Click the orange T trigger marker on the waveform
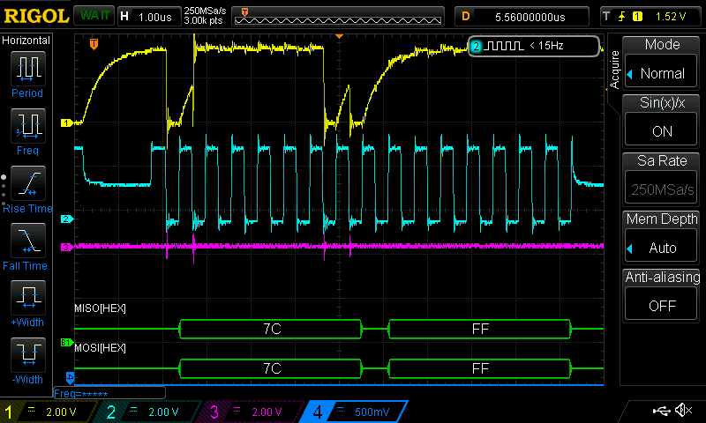This screenshot has height=423, width=706. pyautogui.click(x=94, y=43)
